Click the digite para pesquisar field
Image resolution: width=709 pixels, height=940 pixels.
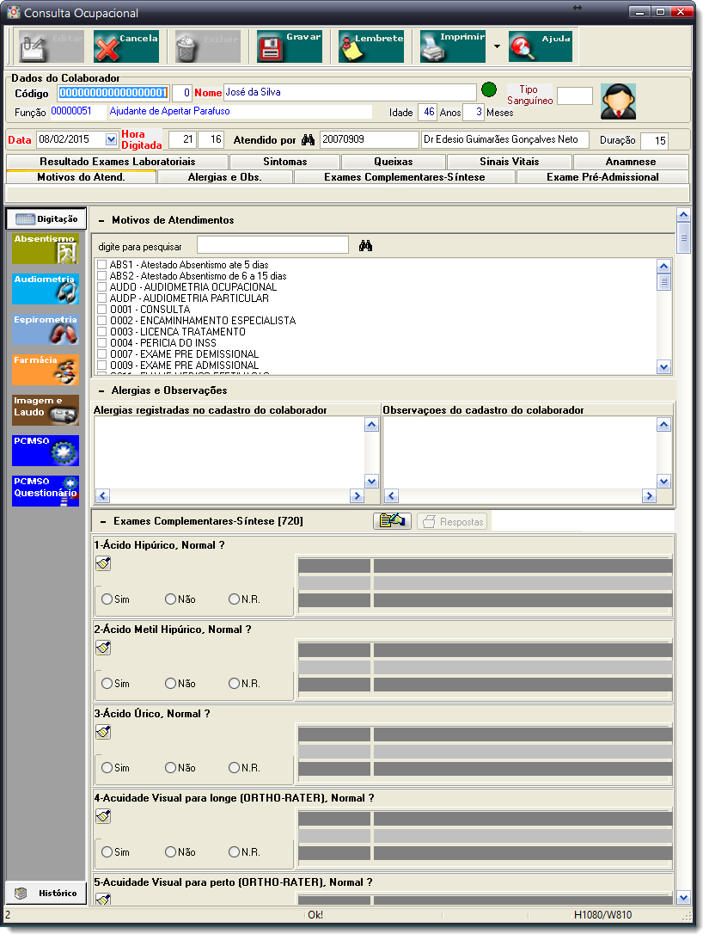(x=272, y=244)
